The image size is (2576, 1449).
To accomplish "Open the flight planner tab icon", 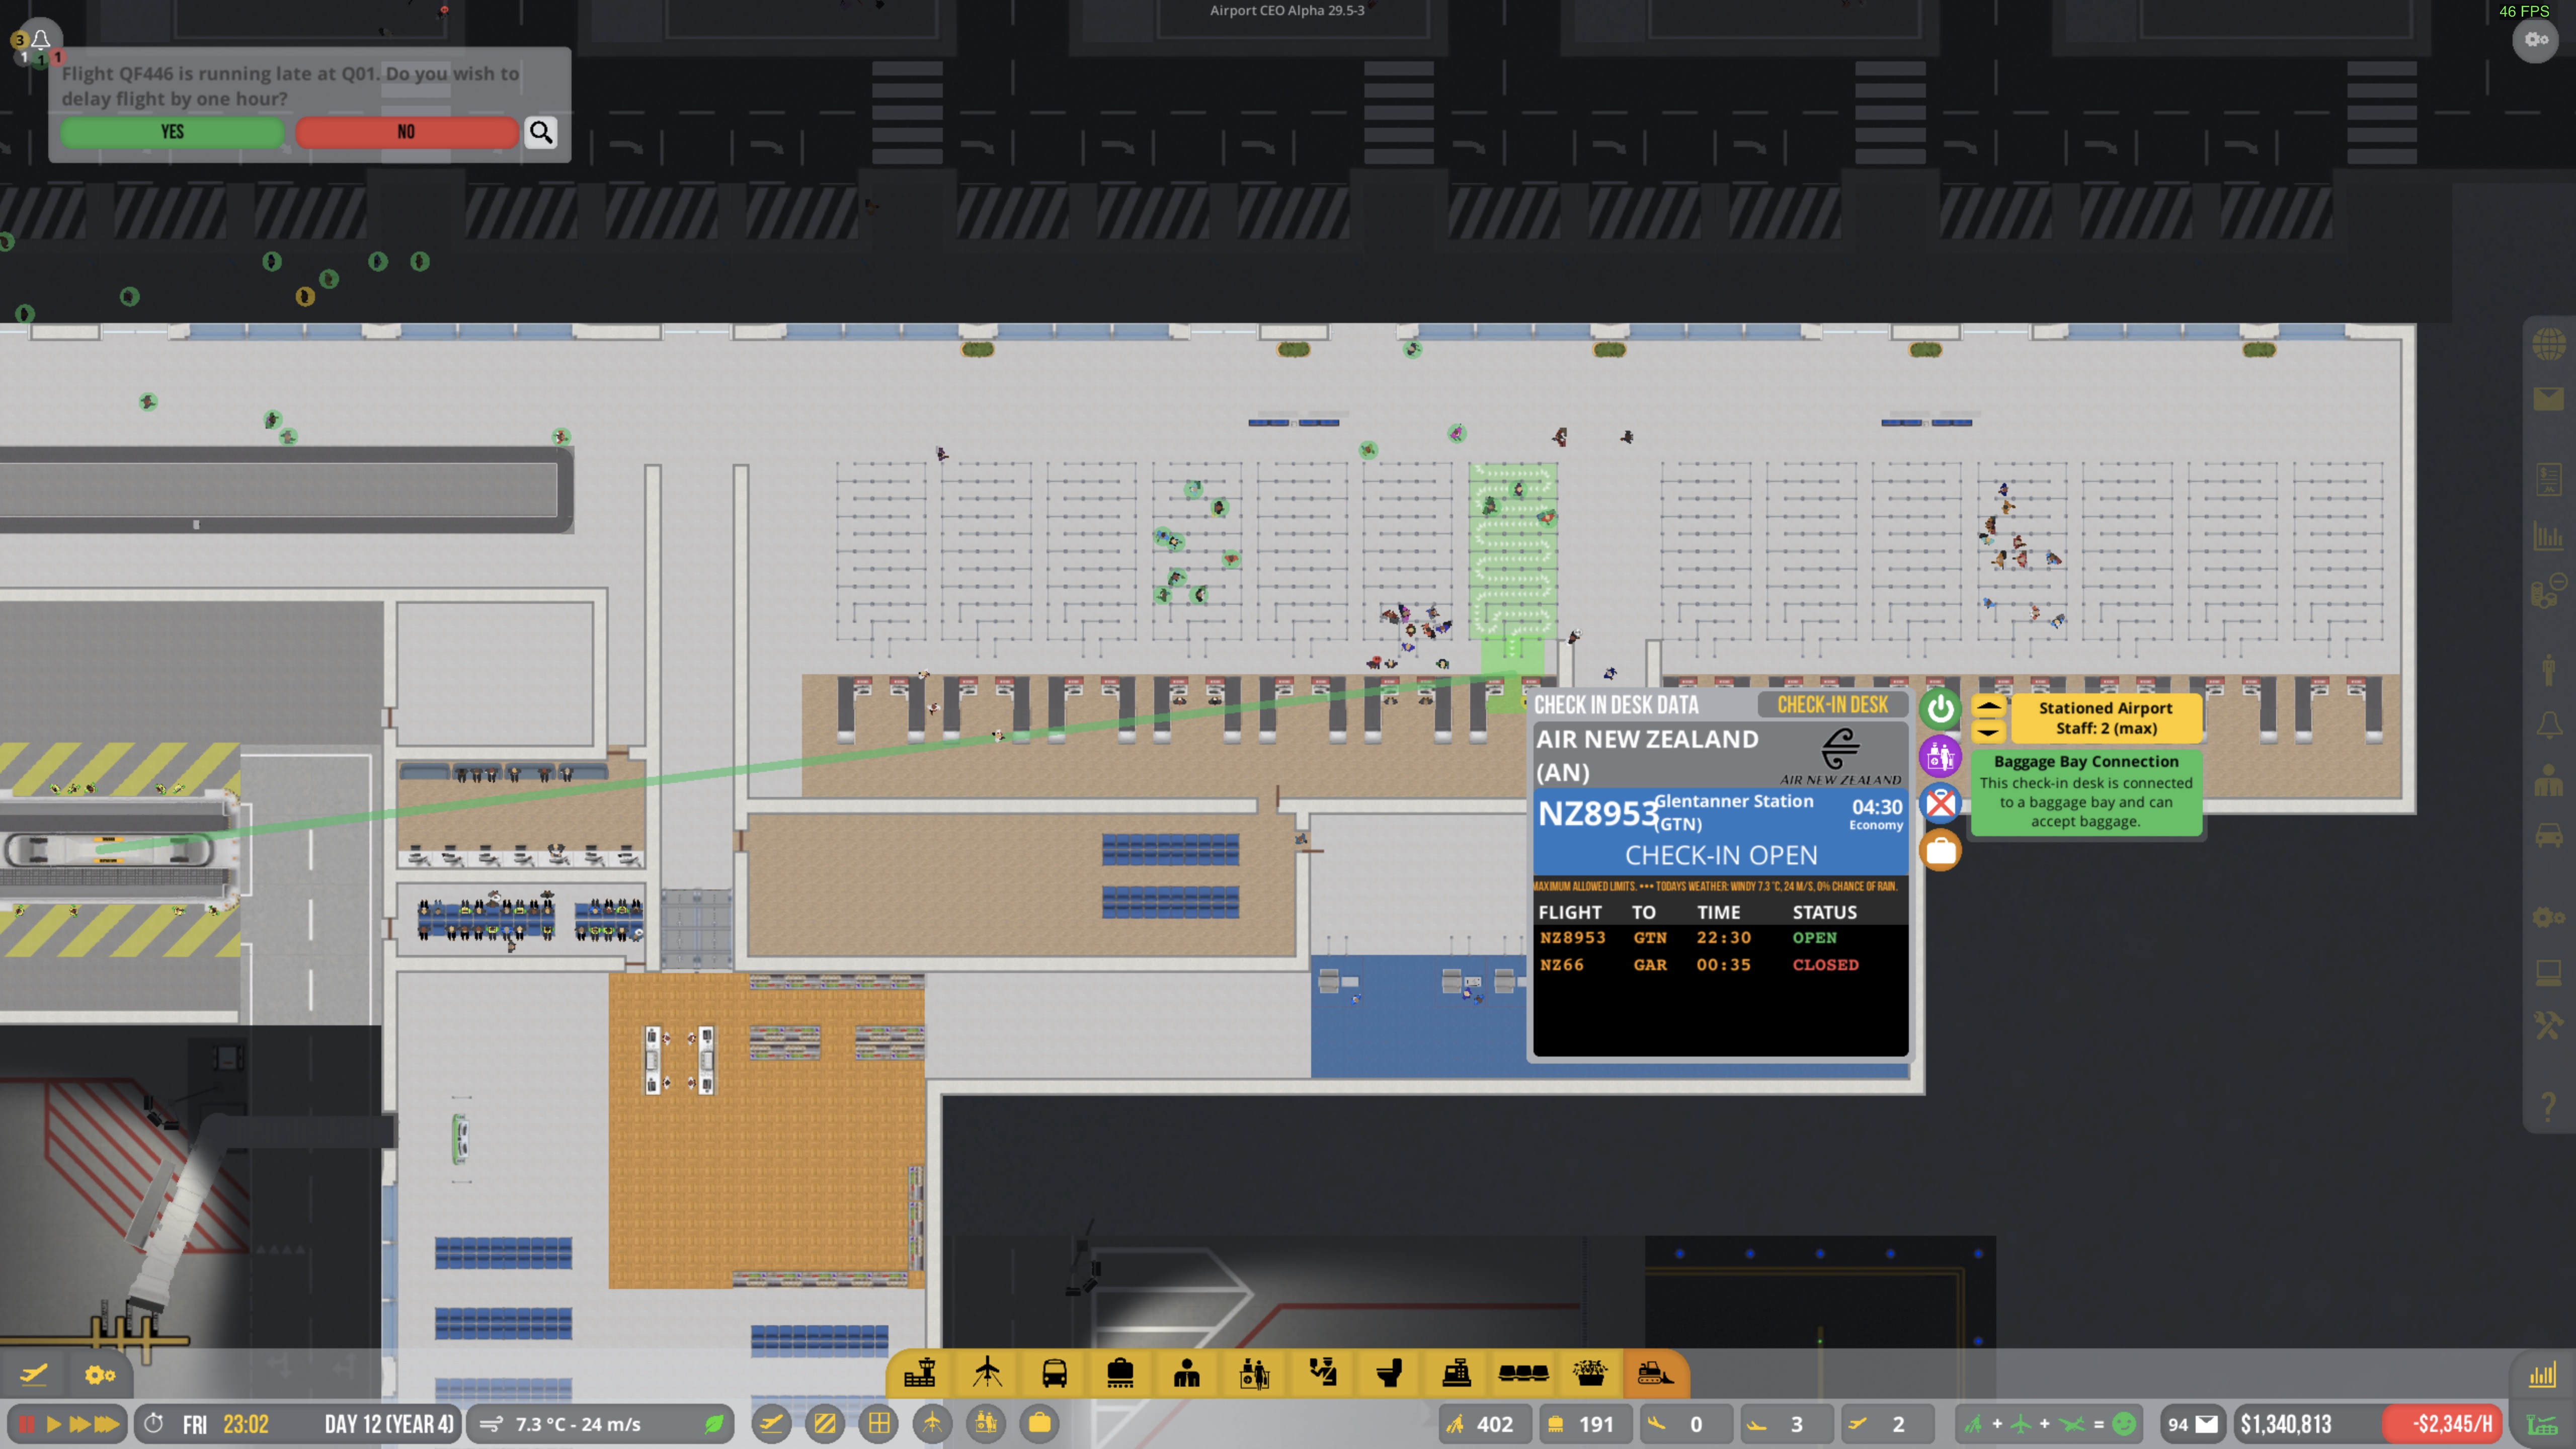I will point(33,1375).
